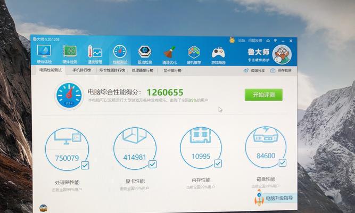Click the gold medal icon in title bar

tap(232, 40)
